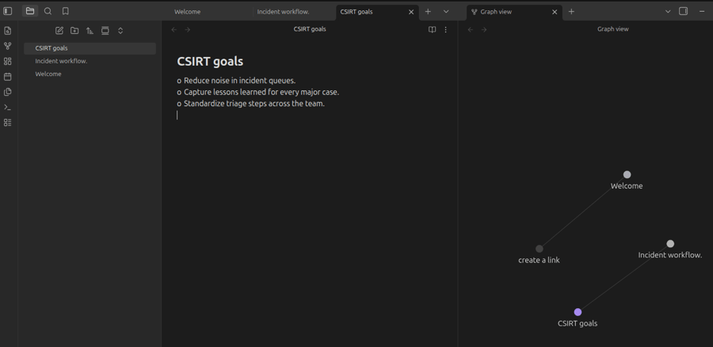Screen dimensions: 713x347
Task: Open the file explorer pane
Action: tap(30, 11)
